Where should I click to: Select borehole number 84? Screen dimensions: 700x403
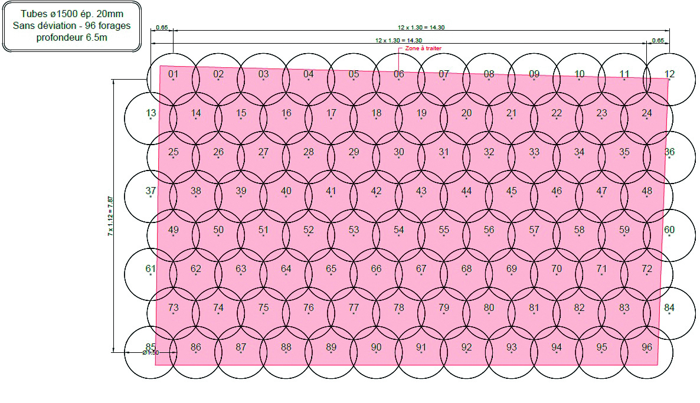click(x=669, y=307)
